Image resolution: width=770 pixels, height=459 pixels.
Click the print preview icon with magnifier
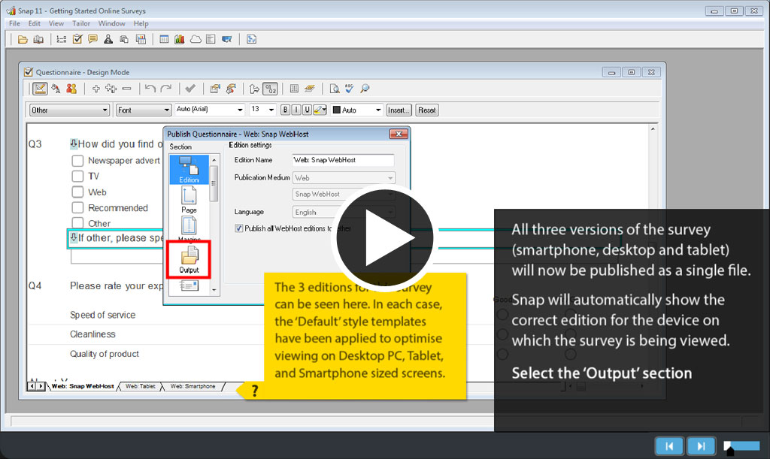click(x=335, y=89)
